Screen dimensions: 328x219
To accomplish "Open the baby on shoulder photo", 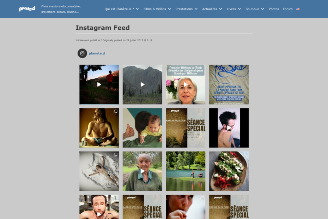I will [x=142, y=128].
